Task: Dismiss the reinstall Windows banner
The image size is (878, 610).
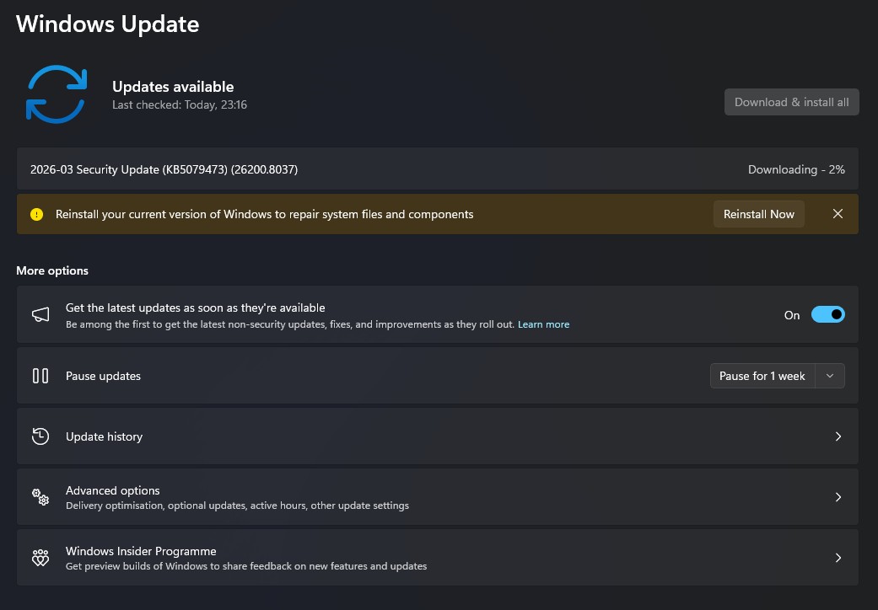Action: pos(838,213)
